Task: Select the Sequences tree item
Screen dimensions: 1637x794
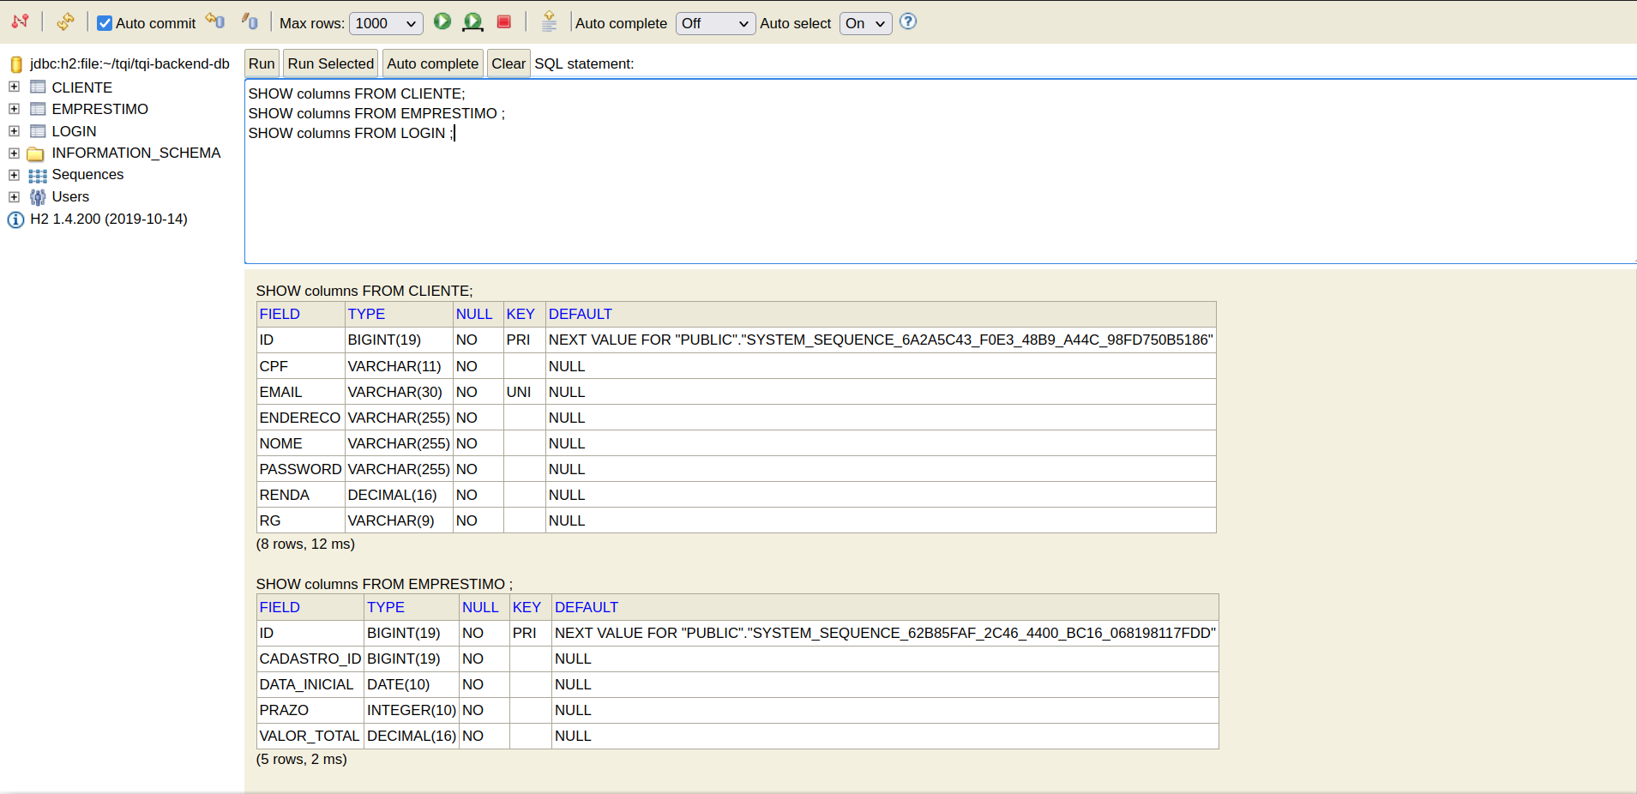Action: pos(87,174)
